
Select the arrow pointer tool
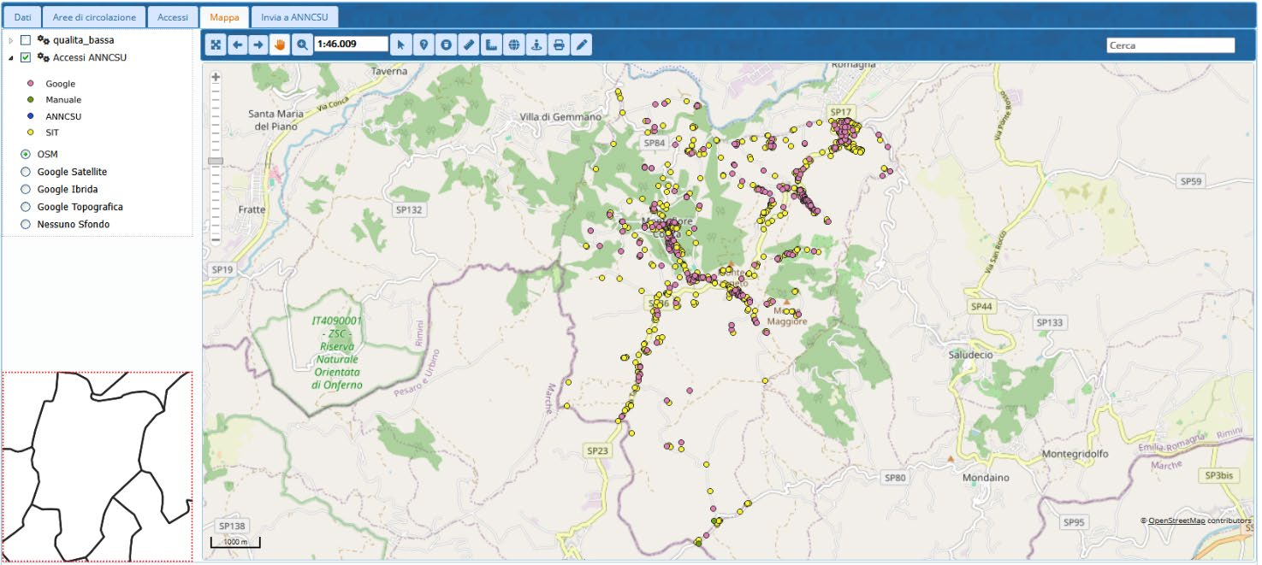(x=400, y=45)
